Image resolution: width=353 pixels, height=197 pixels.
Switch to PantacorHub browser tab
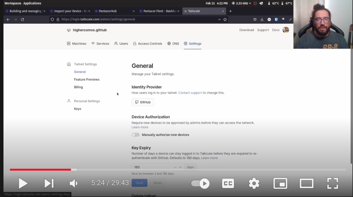click(114, 11)
